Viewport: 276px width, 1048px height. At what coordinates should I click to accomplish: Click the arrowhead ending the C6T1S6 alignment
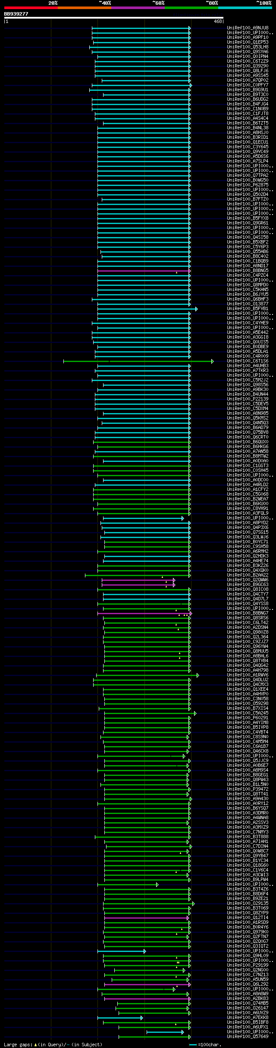[x=213, y=361]
